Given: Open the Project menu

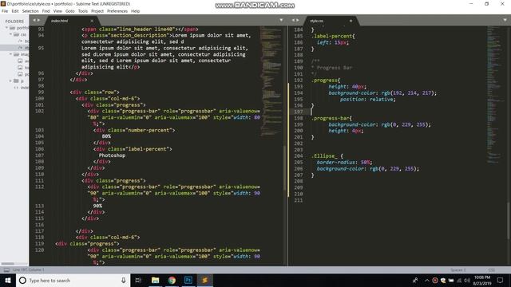Looking at the screenshot, I should click(97, 11).
